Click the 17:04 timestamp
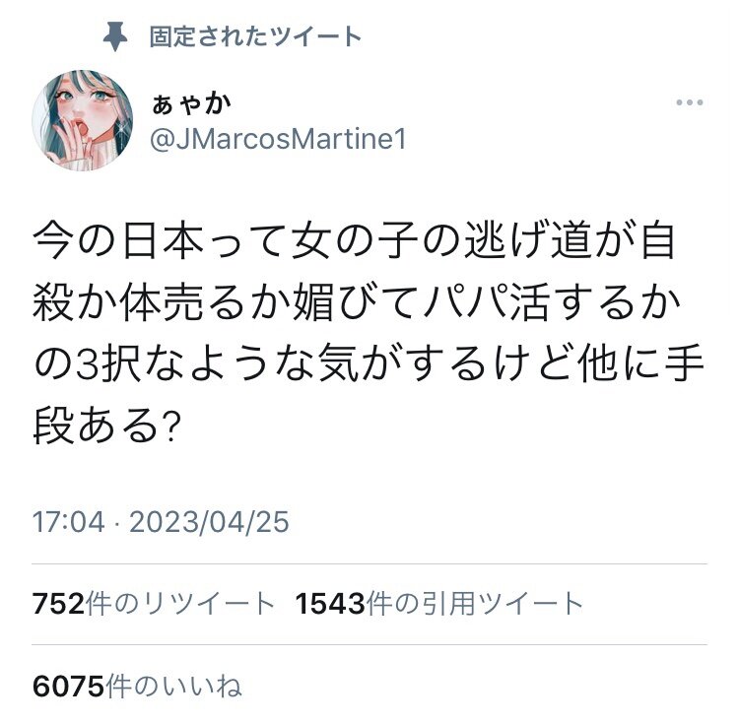Image resolution: width=739 pixels, height=724 pixels. (68, 522)
